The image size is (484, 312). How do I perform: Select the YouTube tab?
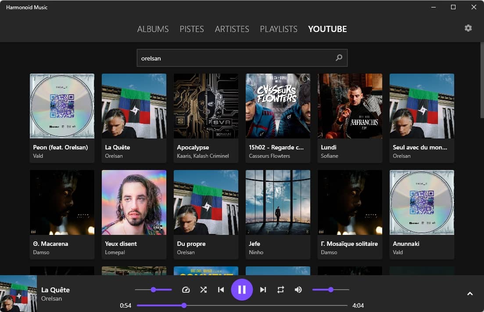tap(327, 29)
